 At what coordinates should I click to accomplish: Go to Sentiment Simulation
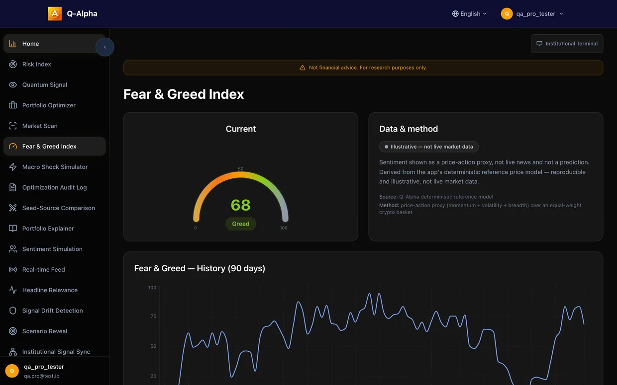click(x=54, y=249)
